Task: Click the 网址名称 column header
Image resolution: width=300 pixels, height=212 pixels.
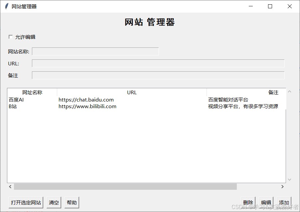Action: (32, 92)
